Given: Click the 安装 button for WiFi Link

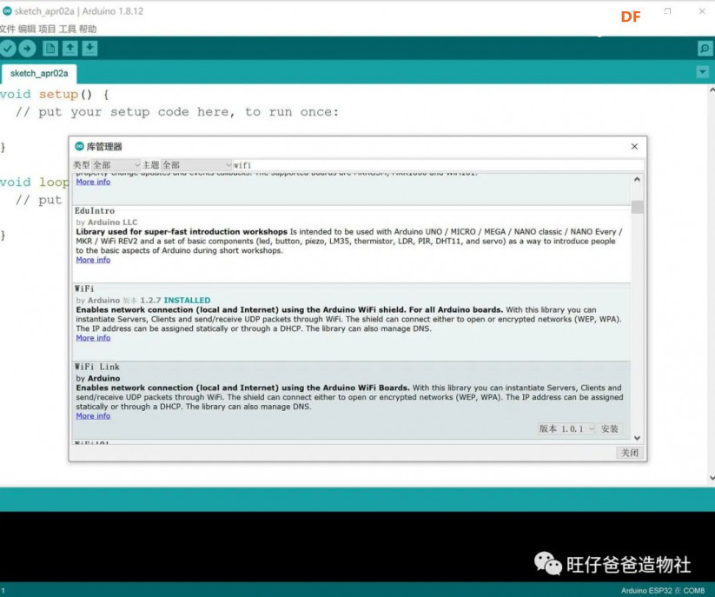Looking at the screenshot, I should click(610, 428).
